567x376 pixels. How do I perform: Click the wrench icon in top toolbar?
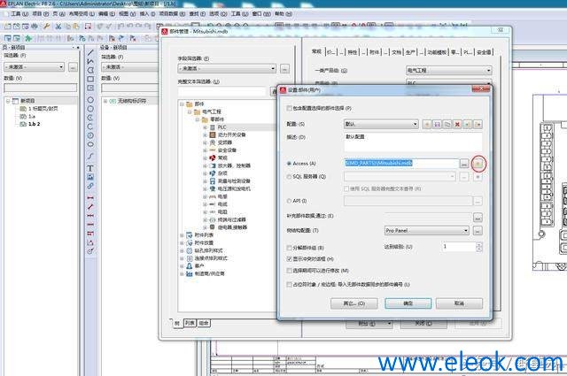click(46, 26)
